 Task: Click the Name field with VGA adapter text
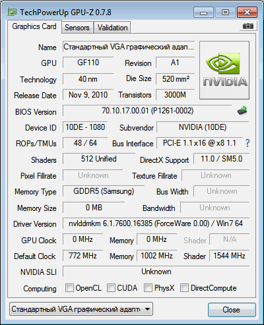(x=129, y=47)
